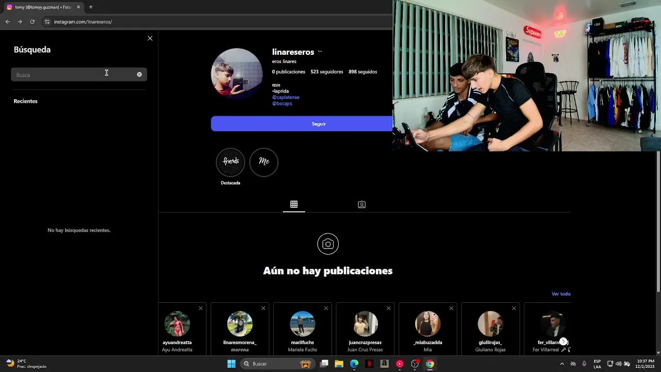
Task: Open a new browser tab
Action: [91, 7]
